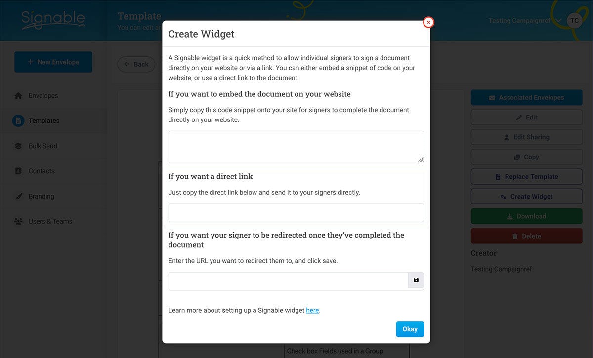Viewport: 593px width, 358px height.
Task: Open Associated Envelopes for this template
Action: click(526, 97)
